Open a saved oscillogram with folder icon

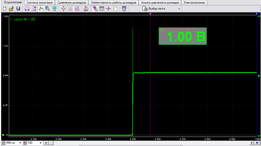pyautogui.click(x=11, y=9)
